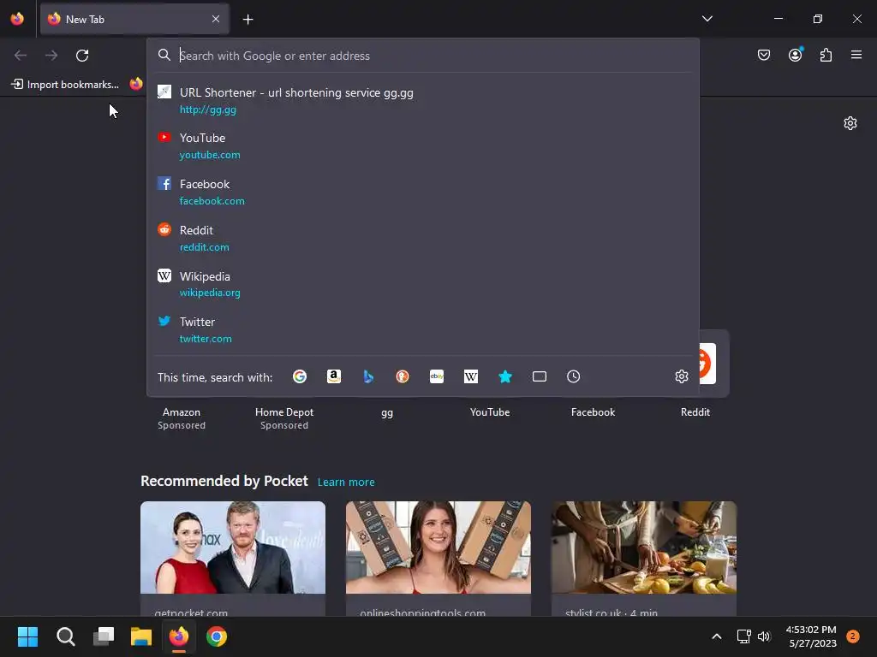Reload the current page
The width and height of the screenshot is (877, 657).
(x=82, y=56)
